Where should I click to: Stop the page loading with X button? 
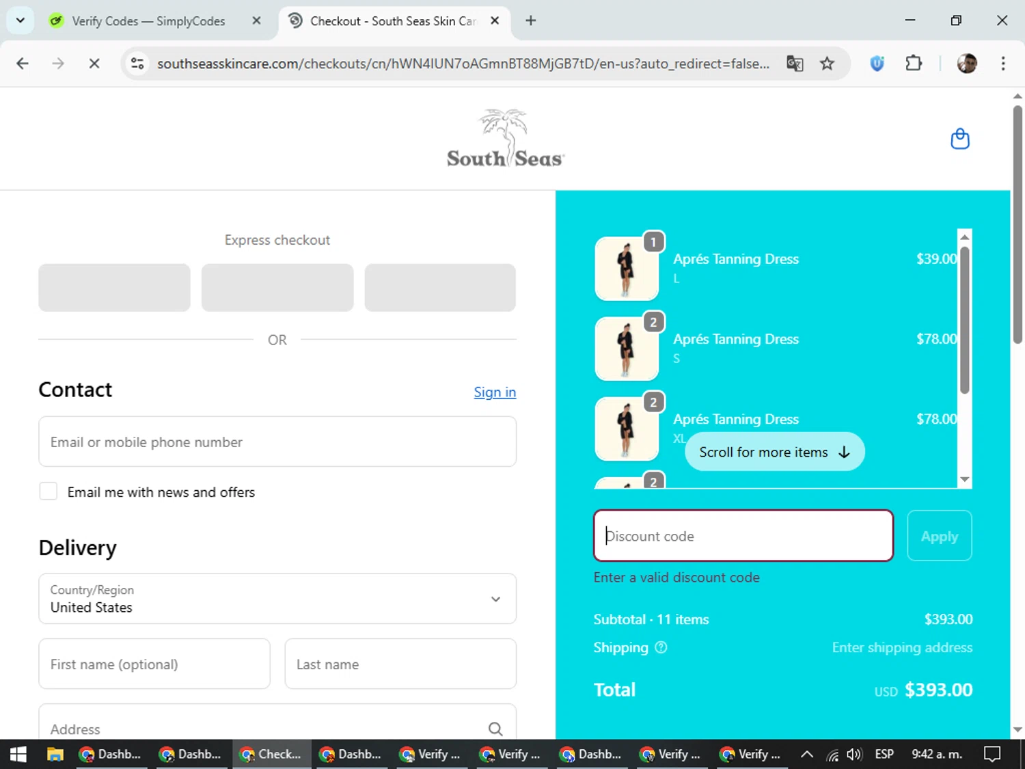(x=94, y=64)
